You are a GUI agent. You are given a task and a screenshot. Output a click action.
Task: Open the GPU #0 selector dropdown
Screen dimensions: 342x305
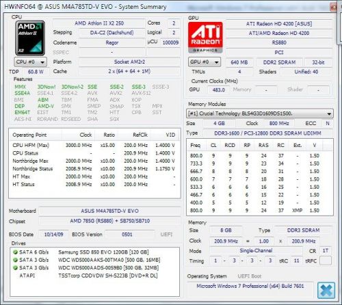click(x=205, y=62)
